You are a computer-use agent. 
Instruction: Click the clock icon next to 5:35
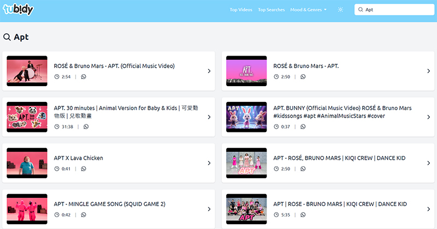click(x=276, y=215)
